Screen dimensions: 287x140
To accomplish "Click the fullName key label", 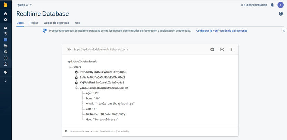I will click(x=92, y=114).
